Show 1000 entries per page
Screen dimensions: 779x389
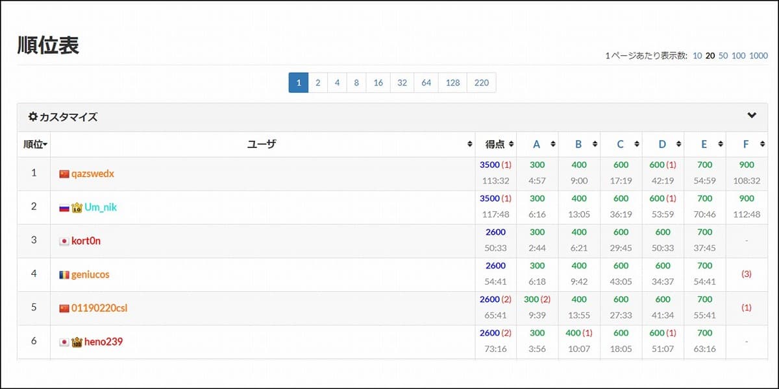coord(758,56)
